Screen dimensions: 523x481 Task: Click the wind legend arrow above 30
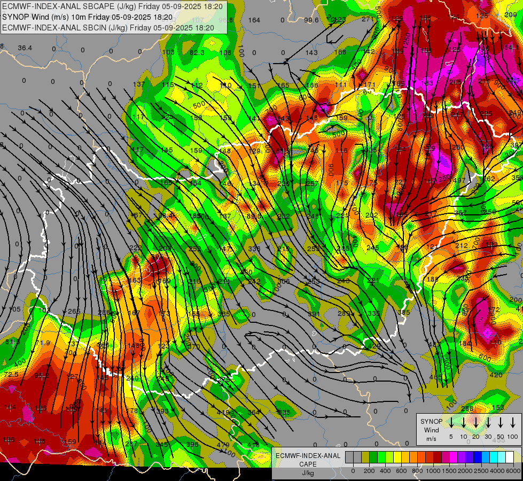click(x=488, y=422)
